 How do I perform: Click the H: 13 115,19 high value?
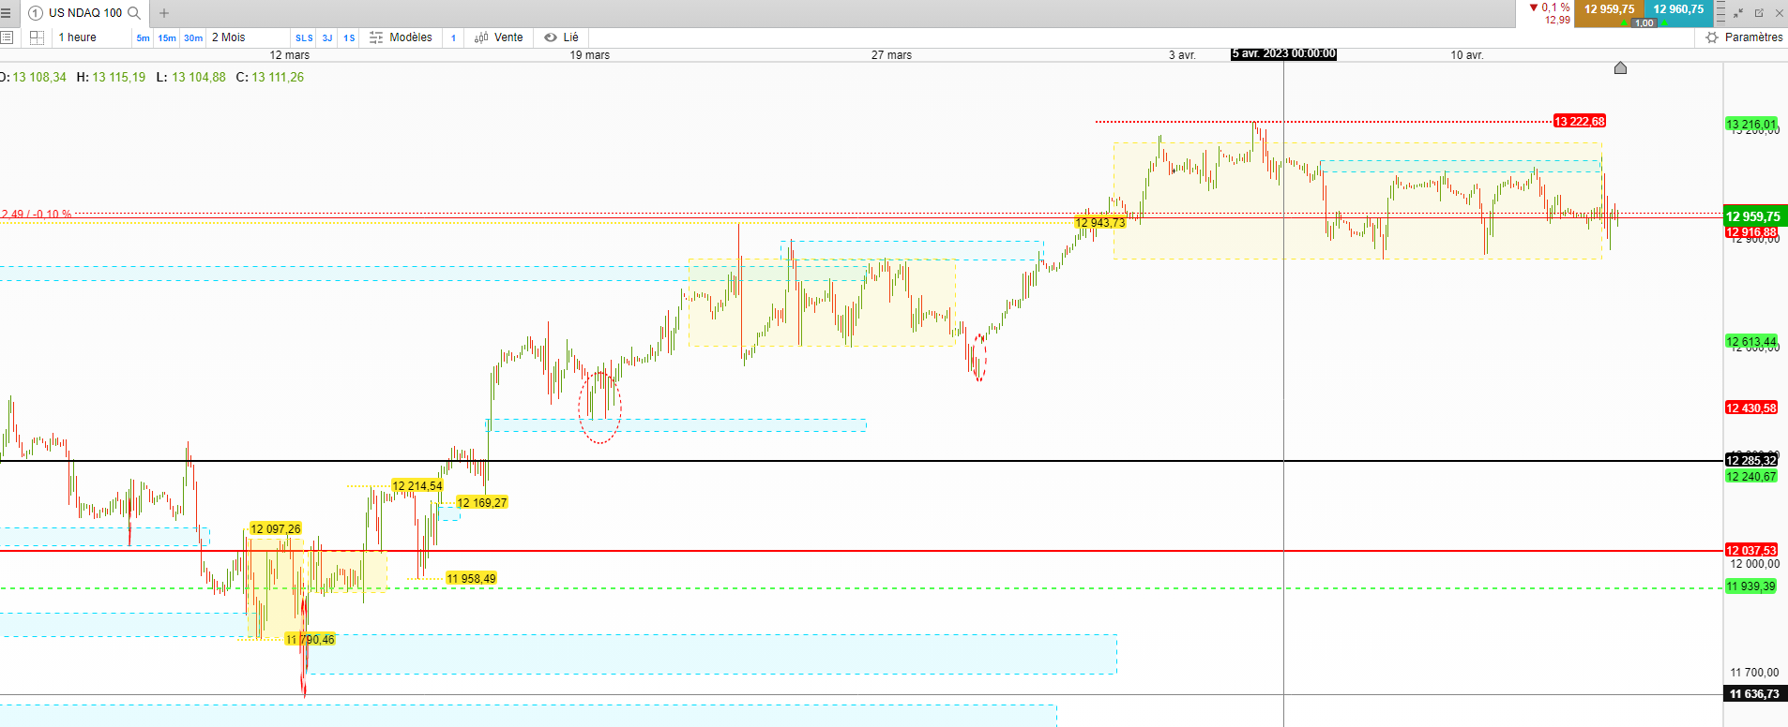point(112,78)
